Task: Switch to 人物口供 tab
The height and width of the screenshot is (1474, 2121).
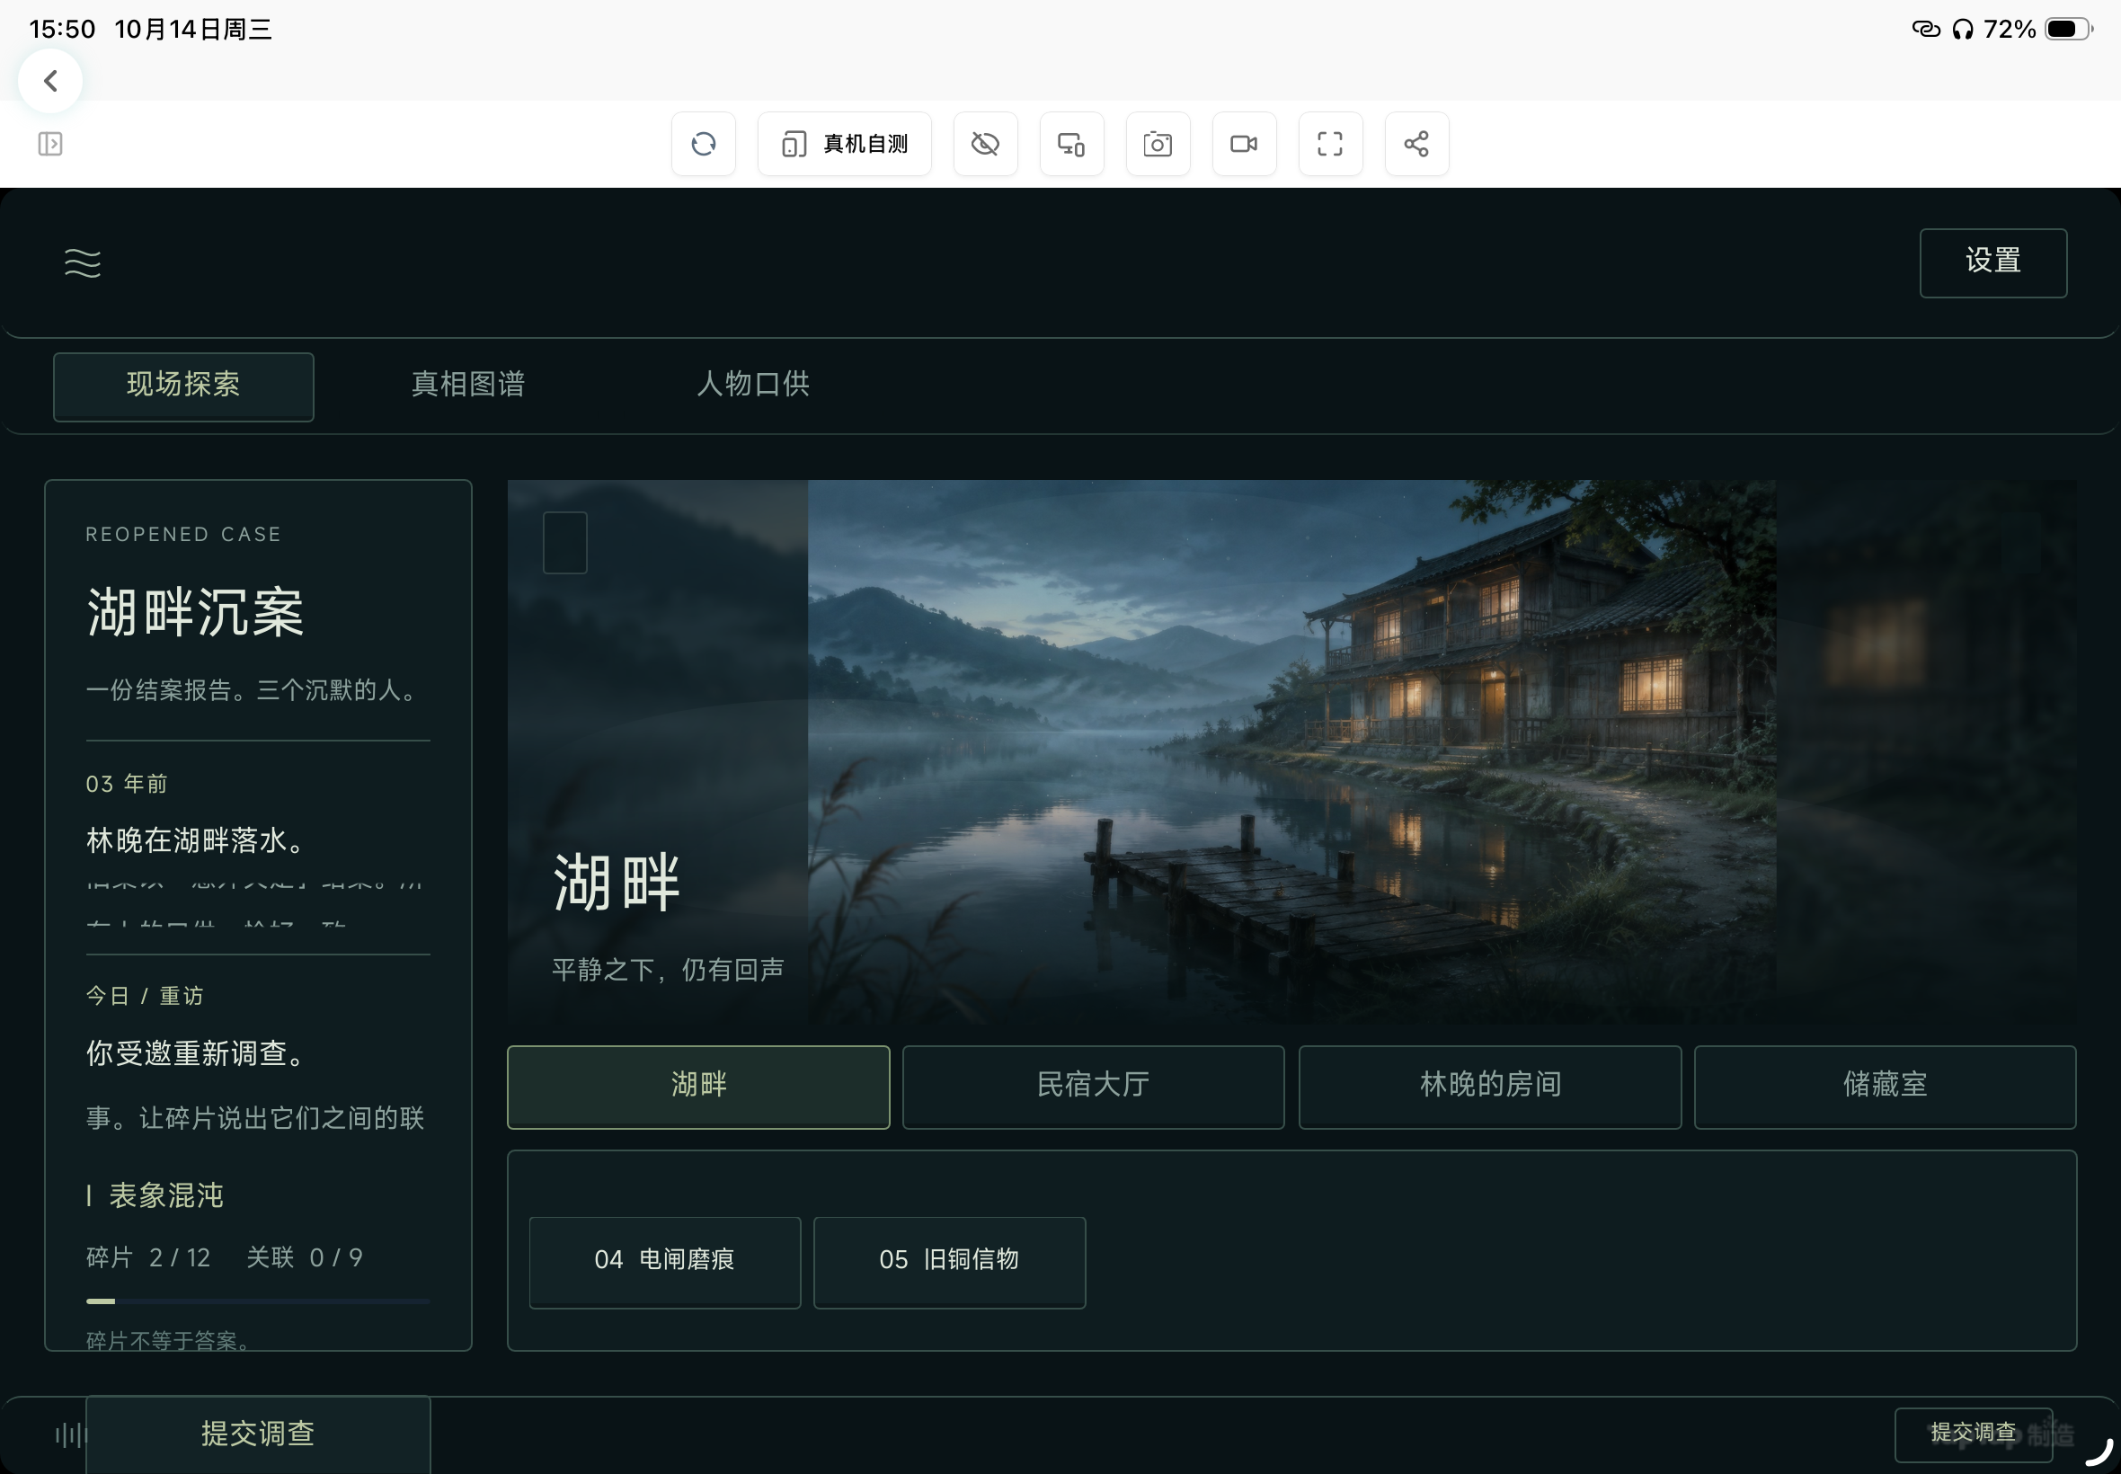Action: (x=753, y=385)
